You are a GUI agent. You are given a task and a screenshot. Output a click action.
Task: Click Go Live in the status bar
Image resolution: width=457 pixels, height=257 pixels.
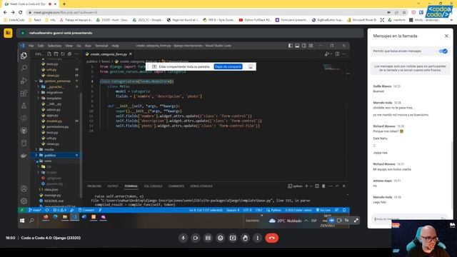point(323,210)
